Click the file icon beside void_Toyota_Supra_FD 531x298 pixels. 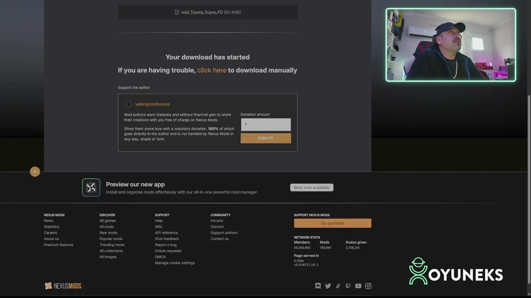[x=177, y=12]
